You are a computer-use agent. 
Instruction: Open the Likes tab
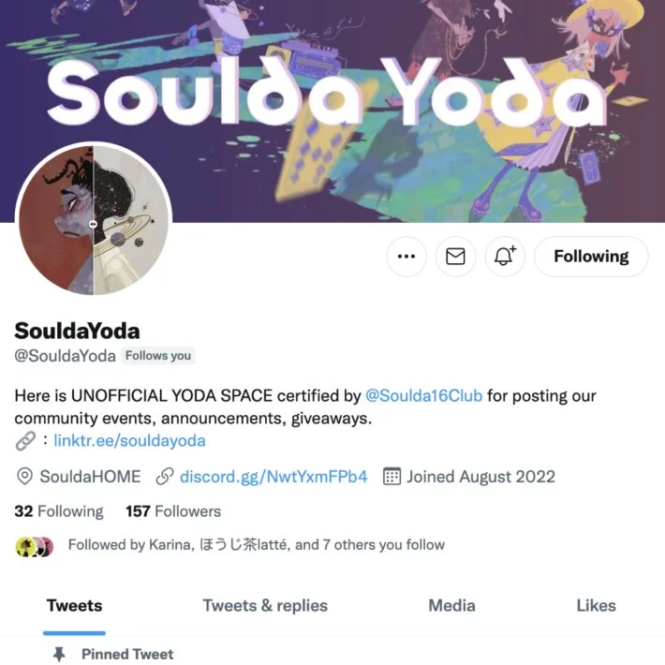(x=596, y=606)
